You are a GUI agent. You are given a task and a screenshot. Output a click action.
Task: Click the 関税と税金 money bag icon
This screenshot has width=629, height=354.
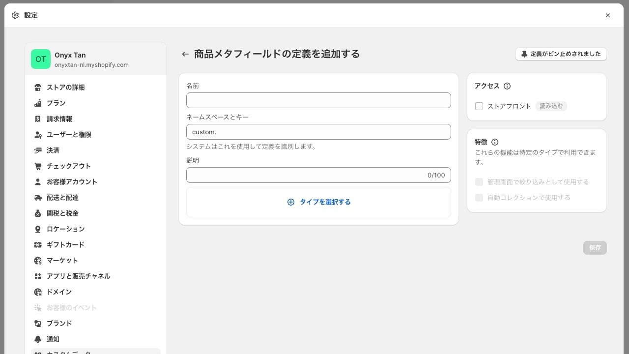click(x=38, y=213)
